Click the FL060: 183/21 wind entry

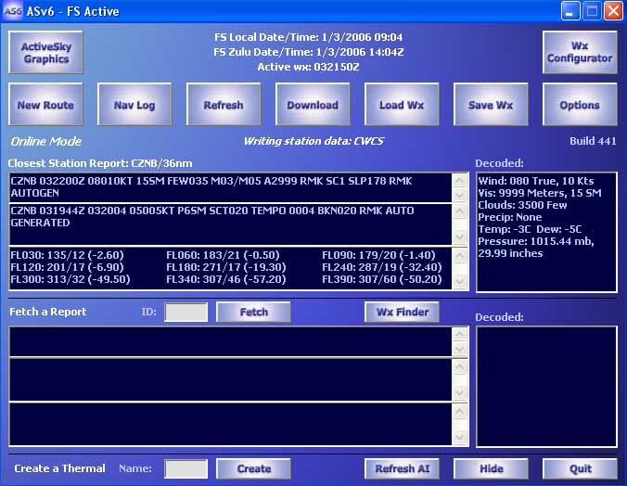click(223, 255)
